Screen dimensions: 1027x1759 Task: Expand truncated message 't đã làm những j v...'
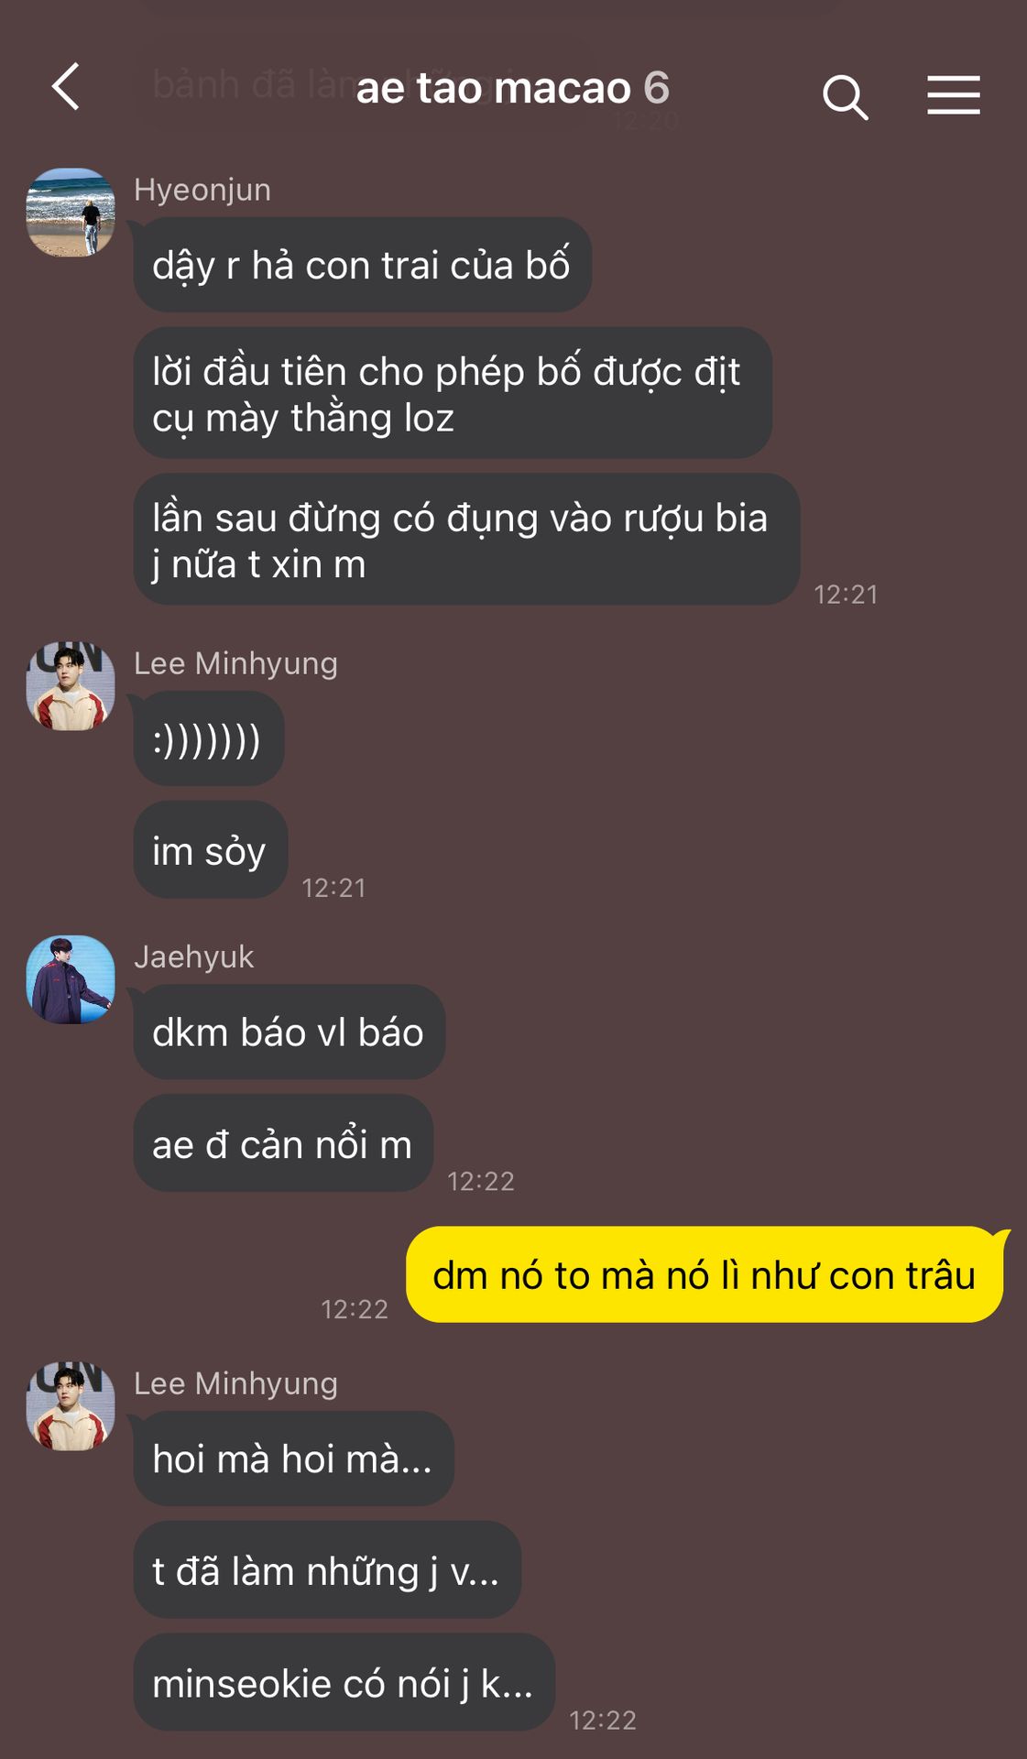pyautogui.click(x=327, y=1570)
